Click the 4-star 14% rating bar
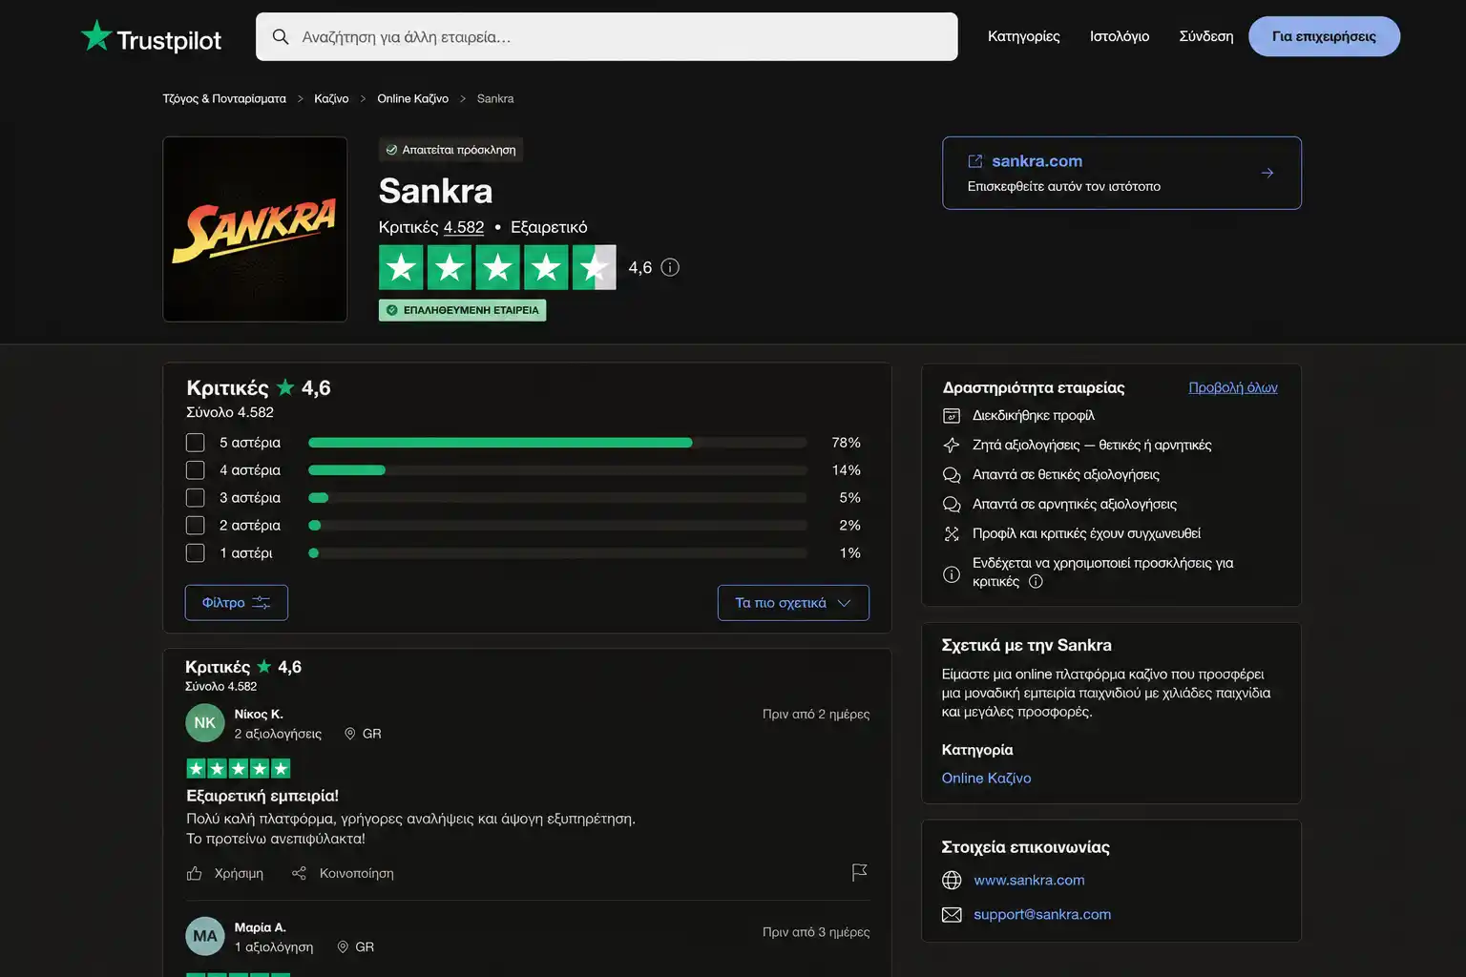This screenshot has height=977, width=1466. [x=557, y=470]
